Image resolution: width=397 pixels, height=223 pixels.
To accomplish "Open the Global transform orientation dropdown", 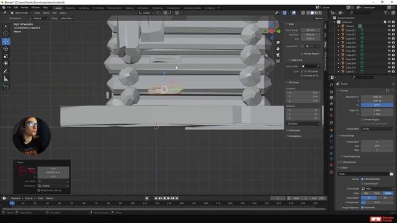I will click(x=146, y=12).
